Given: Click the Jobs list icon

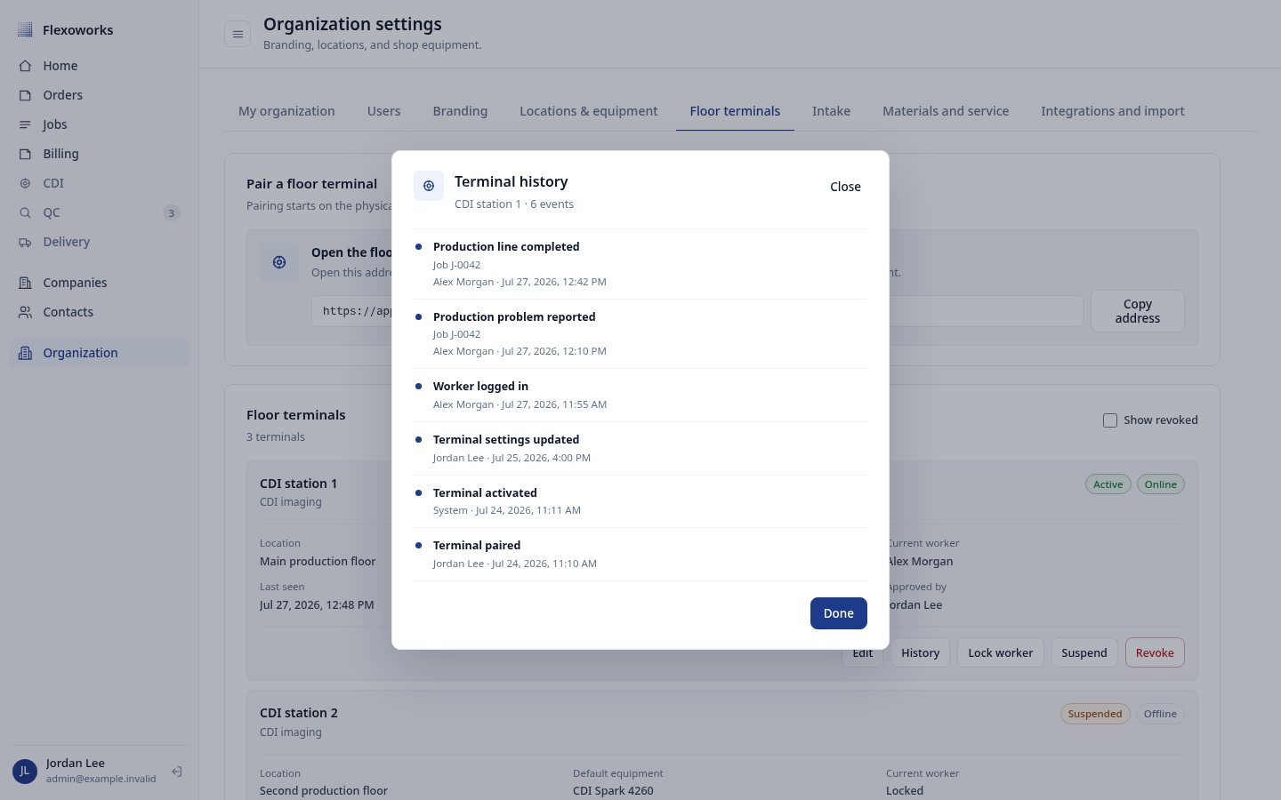Looking at the screenshot, I should coord(25,124).
